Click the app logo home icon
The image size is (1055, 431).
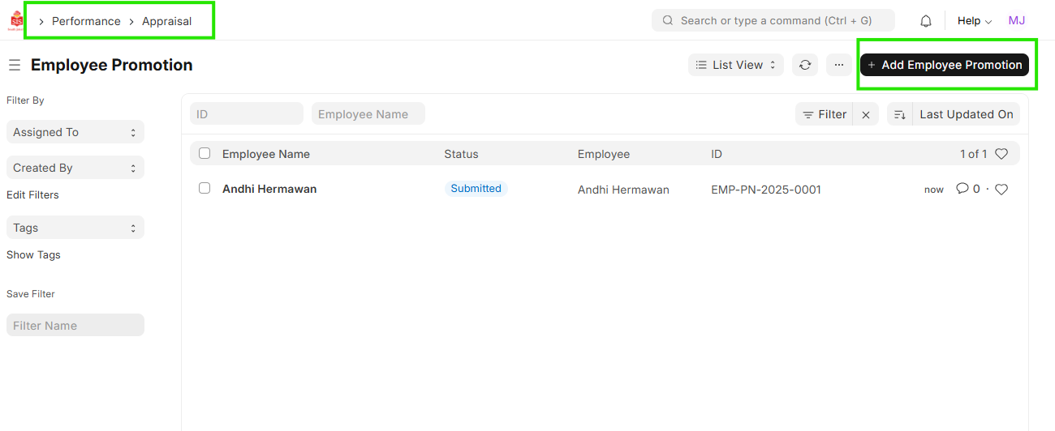[x=16, y=20]
